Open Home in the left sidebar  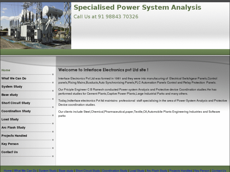click(x=6, y=70)
